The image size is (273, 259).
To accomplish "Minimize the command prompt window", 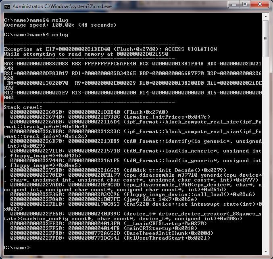I will coord(233,5).
